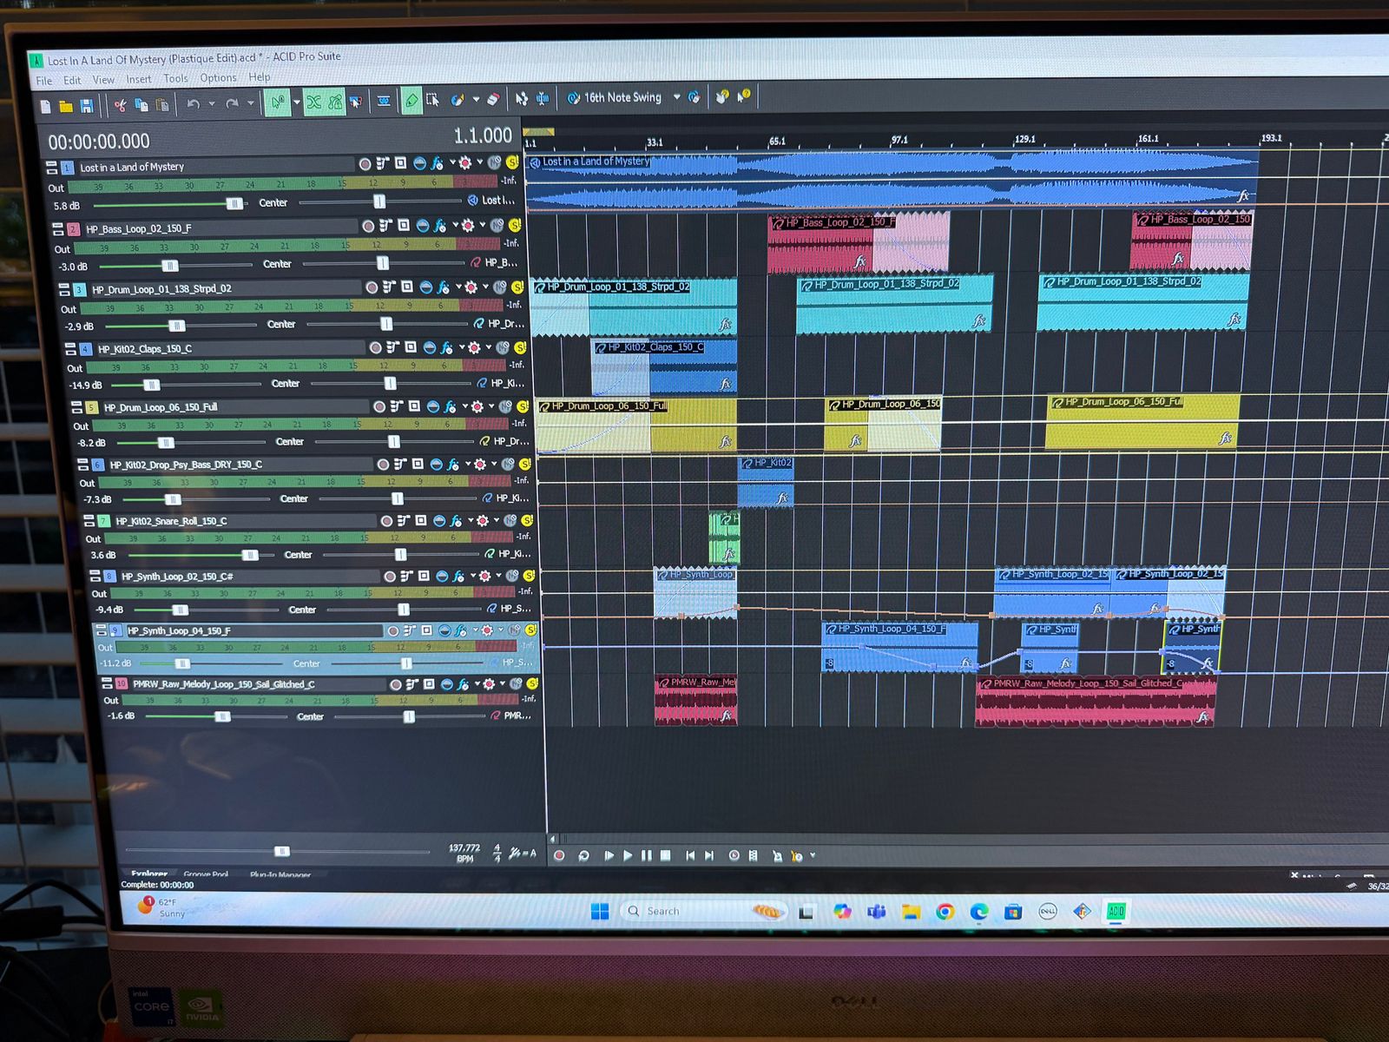Click the HP_Kit02_Claps_150_C volume slider handle
The height and width of the screenshot is (1042, 1389).
coord(152,384)
